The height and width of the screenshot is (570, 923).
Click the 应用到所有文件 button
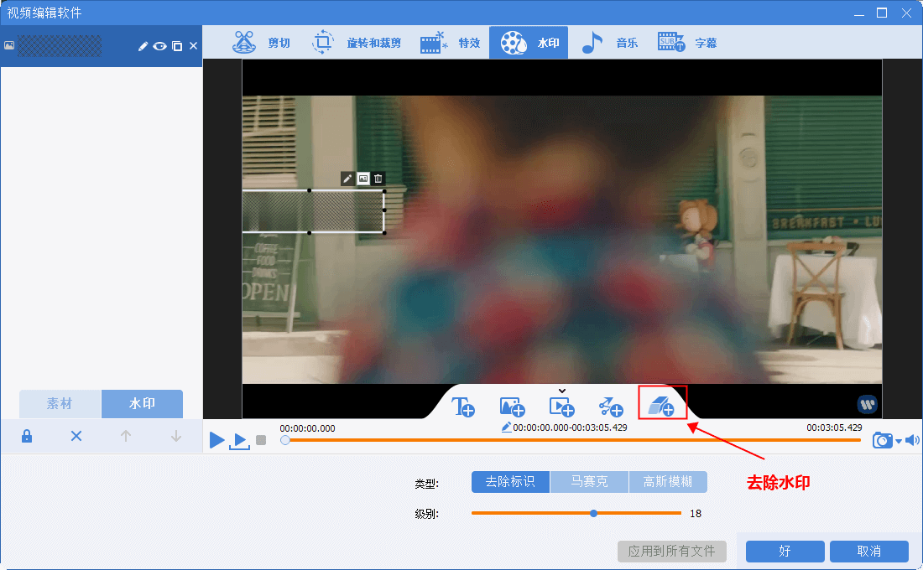pos(671,552)
